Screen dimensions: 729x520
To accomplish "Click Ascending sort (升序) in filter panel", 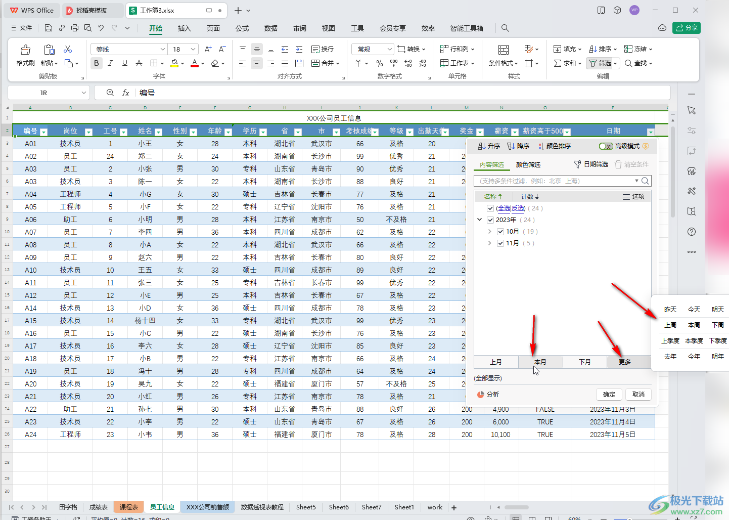I will coord(489,146).
